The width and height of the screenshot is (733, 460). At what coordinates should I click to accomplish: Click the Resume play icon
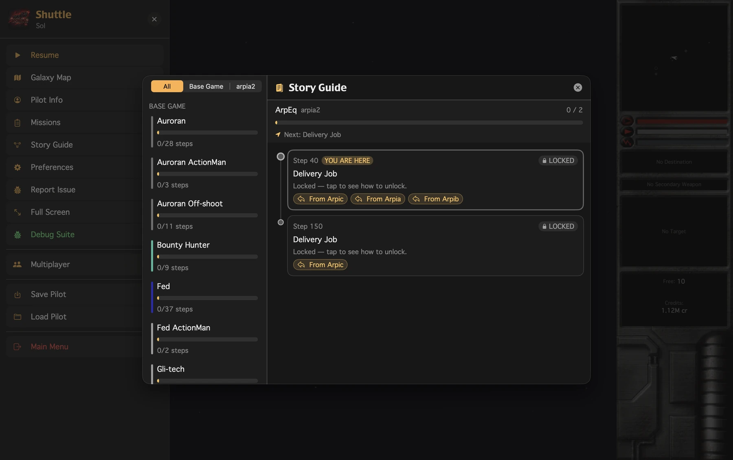click(18, 55)
